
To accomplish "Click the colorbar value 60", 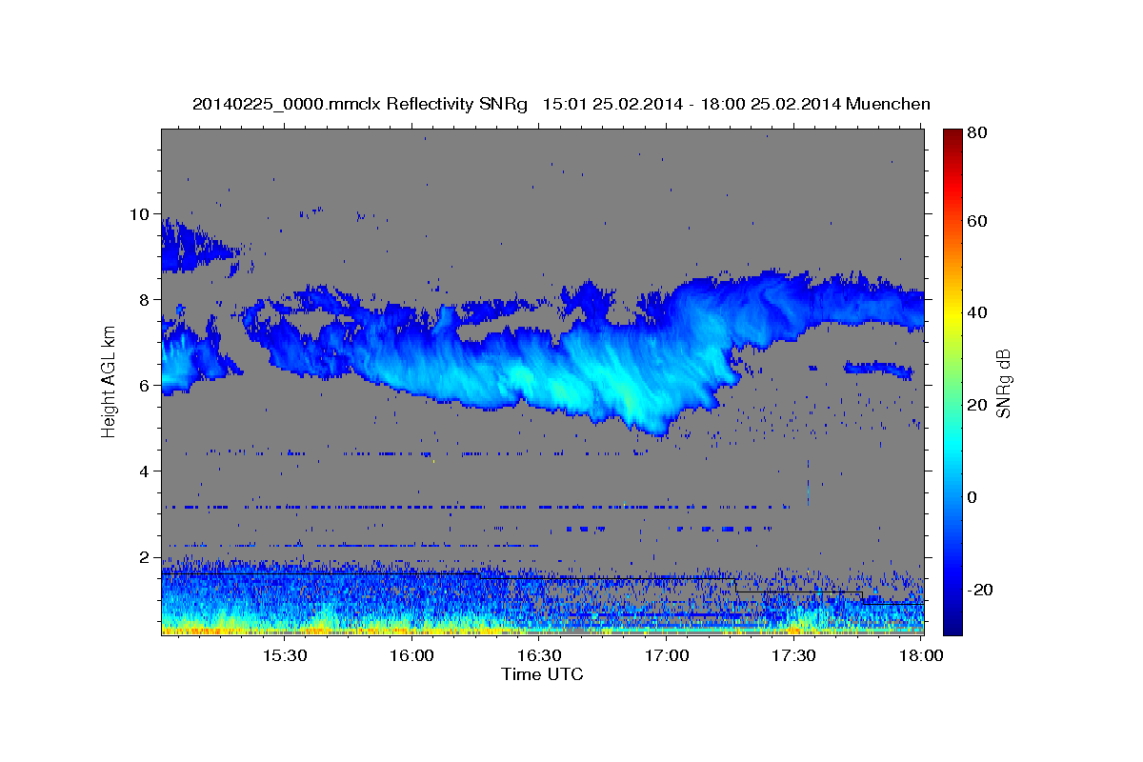I will point(978,221).
